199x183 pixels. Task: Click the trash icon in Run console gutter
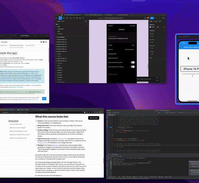pyautogui.click(x=111, y=168)
